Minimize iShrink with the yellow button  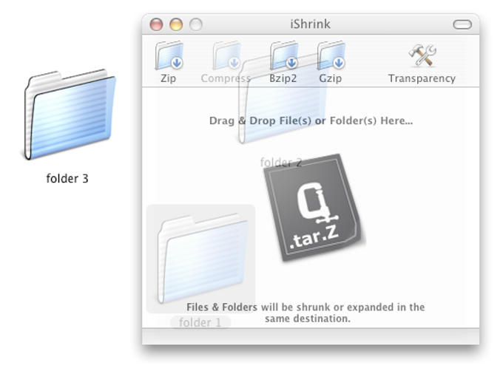tap(176, 24)
